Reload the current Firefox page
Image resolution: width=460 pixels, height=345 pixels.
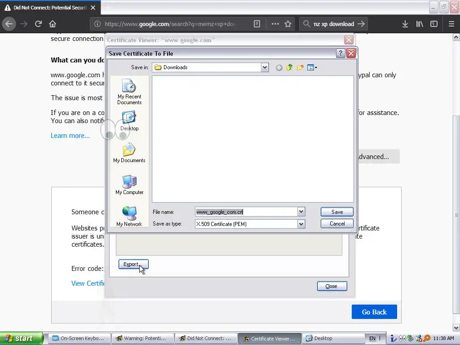point(38,24)
